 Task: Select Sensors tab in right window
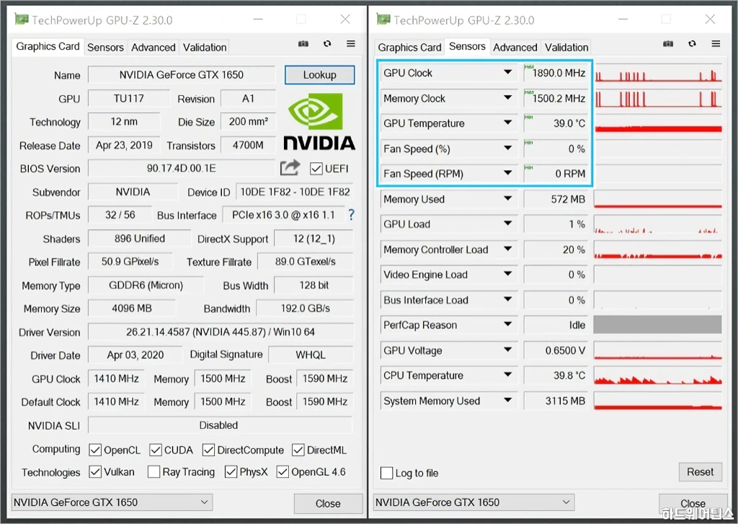[x=467, y=47]
